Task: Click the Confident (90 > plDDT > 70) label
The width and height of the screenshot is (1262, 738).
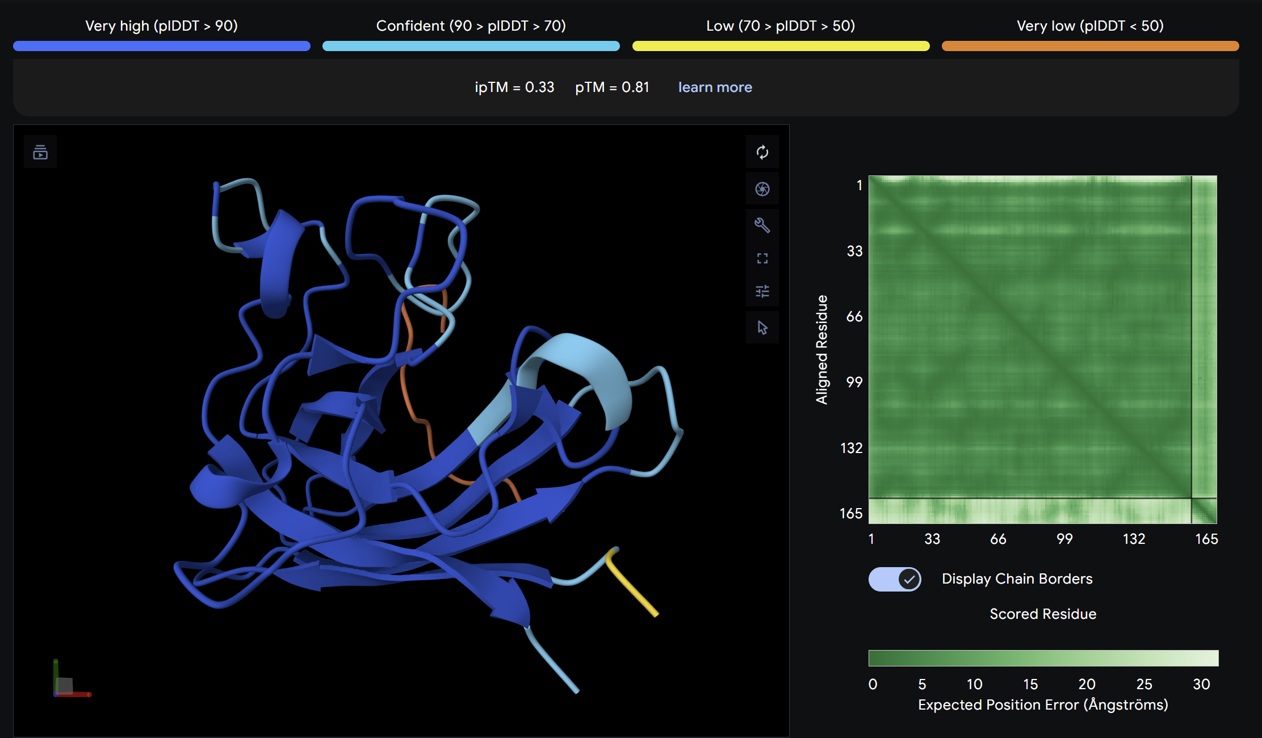Action: (x=471, y=26)
